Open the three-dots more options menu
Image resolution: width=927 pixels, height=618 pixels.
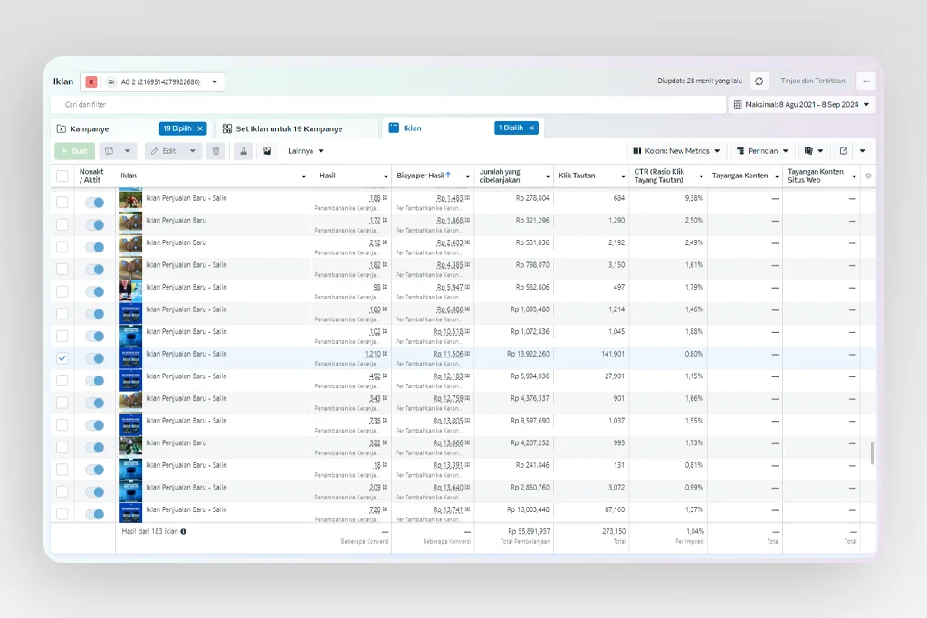coord(865,81)
